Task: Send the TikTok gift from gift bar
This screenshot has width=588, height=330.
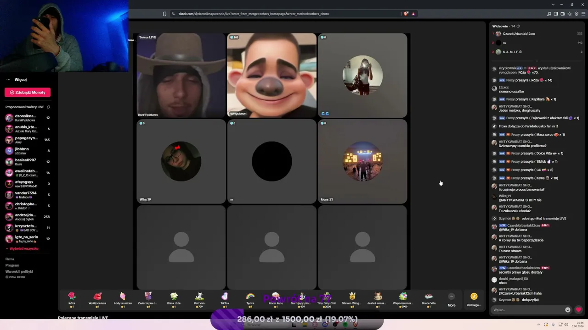Action: click(225, 299)
